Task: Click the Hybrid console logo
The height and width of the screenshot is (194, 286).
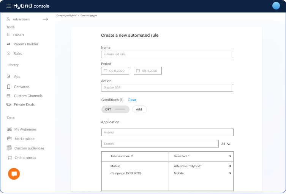Action: coord(32,6)
